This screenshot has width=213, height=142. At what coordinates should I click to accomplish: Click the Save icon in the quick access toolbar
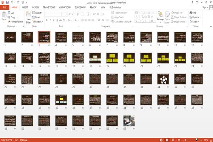[7, 2]
